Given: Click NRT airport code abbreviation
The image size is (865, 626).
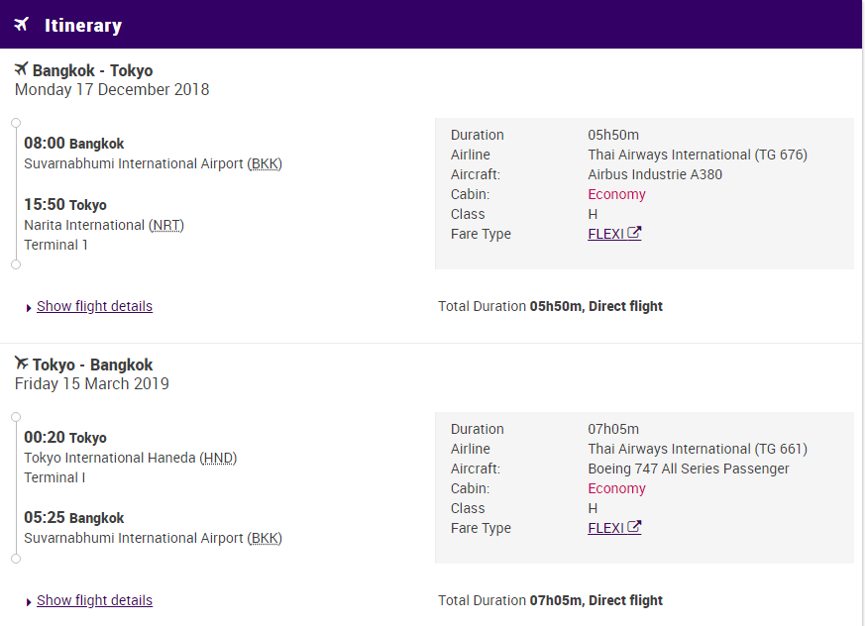Looking at the screenshot, I should 166,225.
